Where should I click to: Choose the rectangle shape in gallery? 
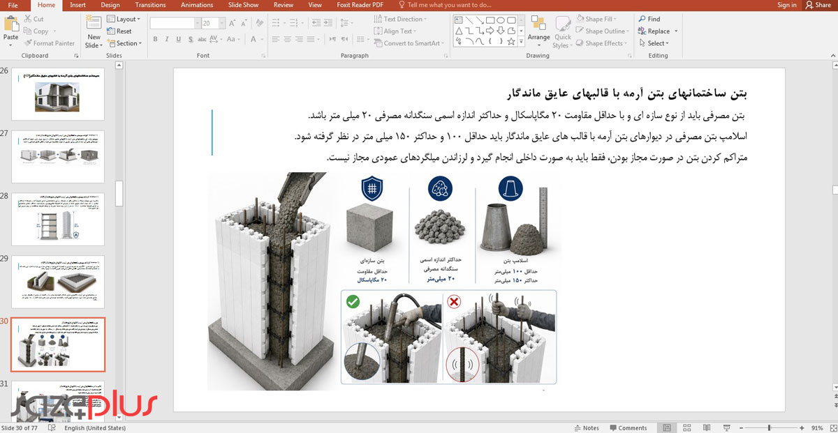click(490, 20)
